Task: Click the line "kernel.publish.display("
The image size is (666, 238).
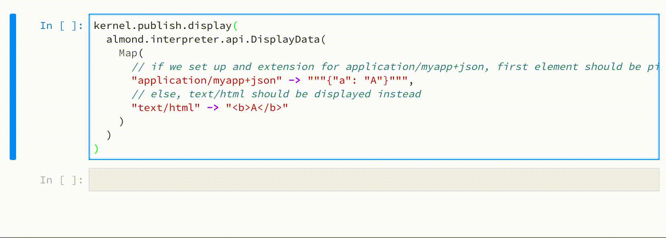Action: [166, 26]
